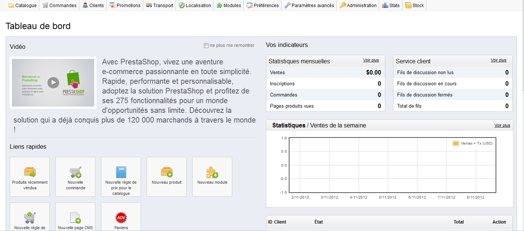Open the Modules menu

tap(229, 5)
